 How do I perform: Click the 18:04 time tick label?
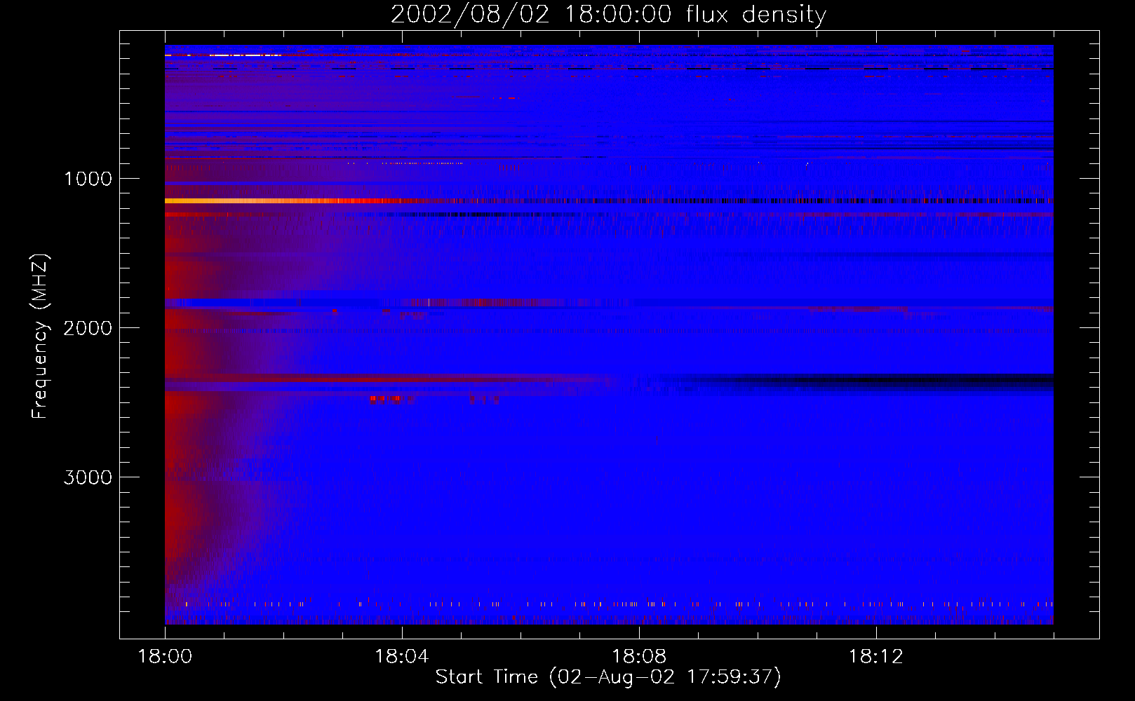point(402,657)
